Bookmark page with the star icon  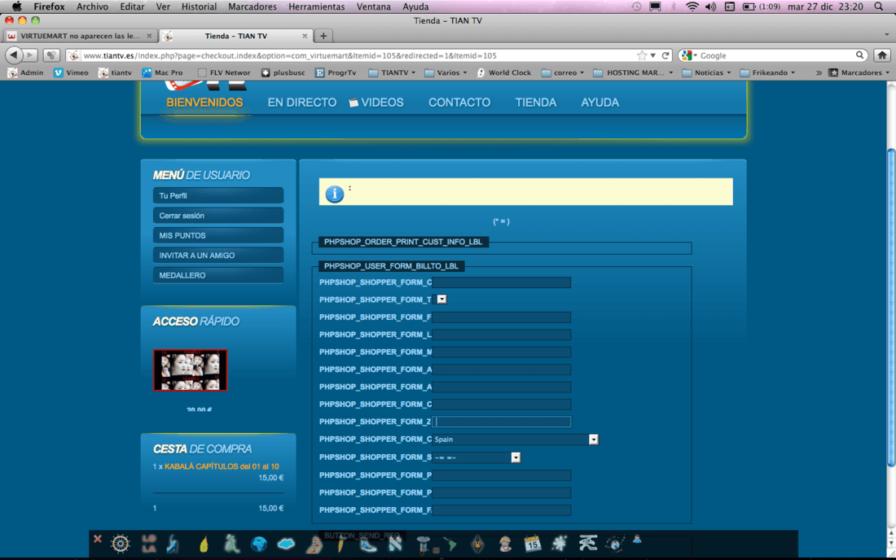click(x=642, y=55)
